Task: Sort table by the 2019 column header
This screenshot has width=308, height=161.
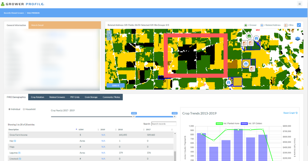Action: (103, 129)
